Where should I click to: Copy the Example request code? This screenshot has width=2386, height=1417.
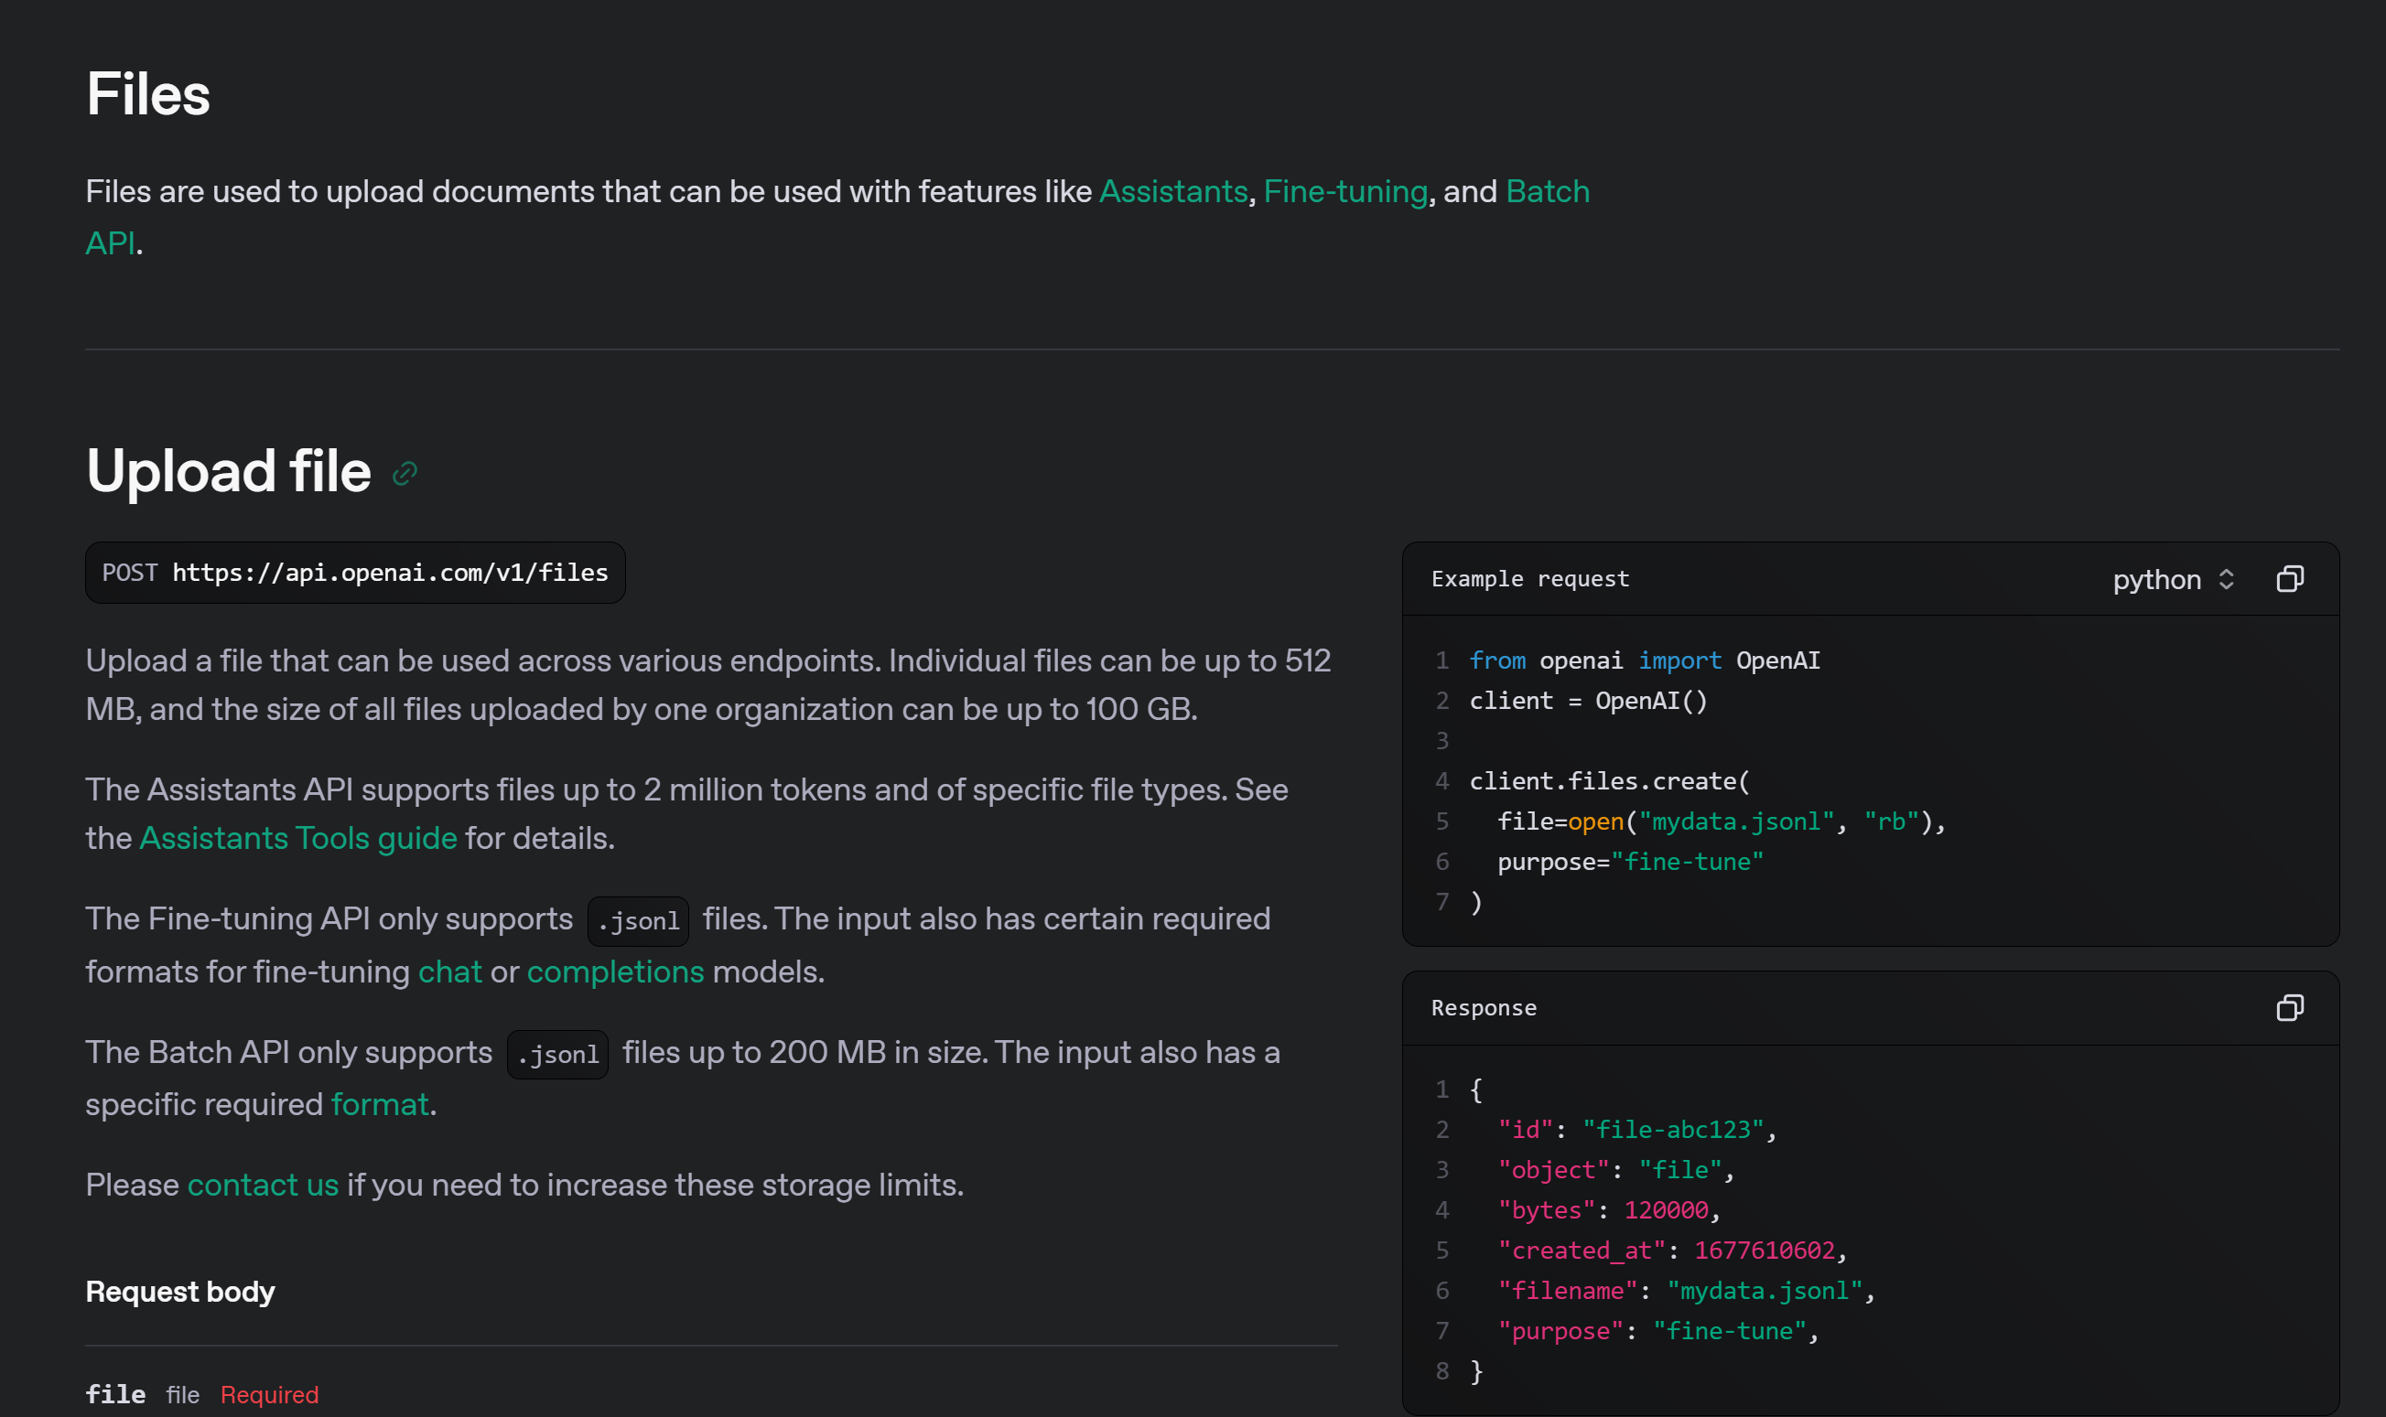[2290, 579]
